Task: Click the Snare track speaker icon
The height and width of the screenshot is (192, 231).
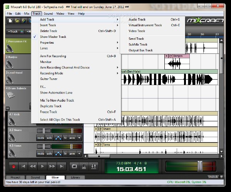Action: (12, 137)
